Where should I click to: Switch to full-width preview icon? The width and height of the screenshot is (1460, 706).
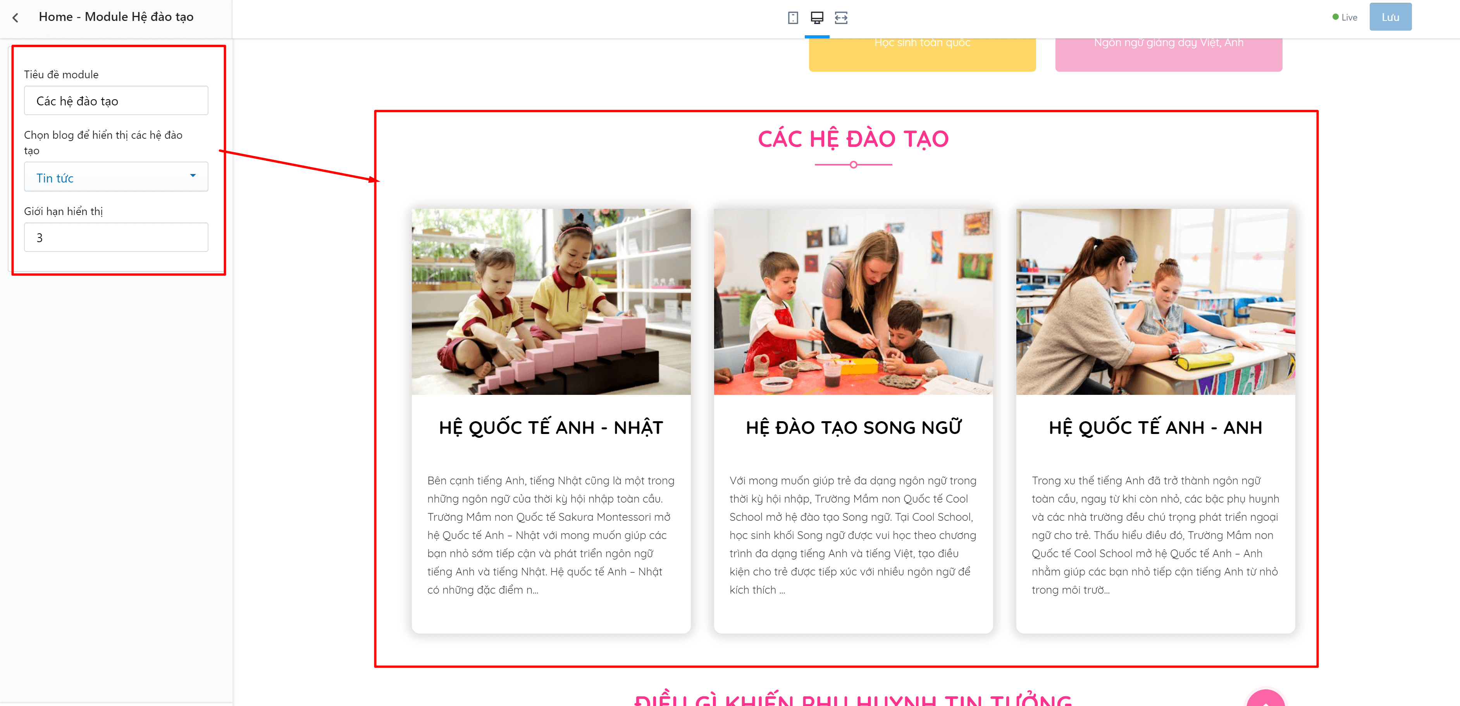click(x=840, y=17)
